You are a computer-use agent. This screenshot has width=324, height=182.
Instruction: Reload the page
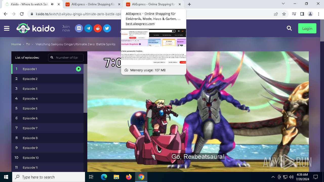pos(22,14)
